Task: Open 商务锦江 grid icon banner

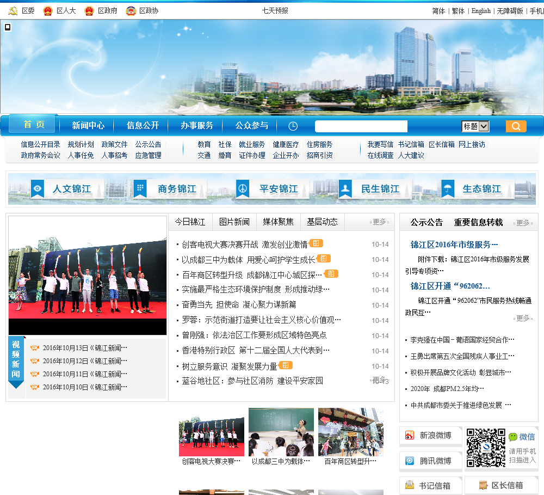Action: [x=140, y=189]
